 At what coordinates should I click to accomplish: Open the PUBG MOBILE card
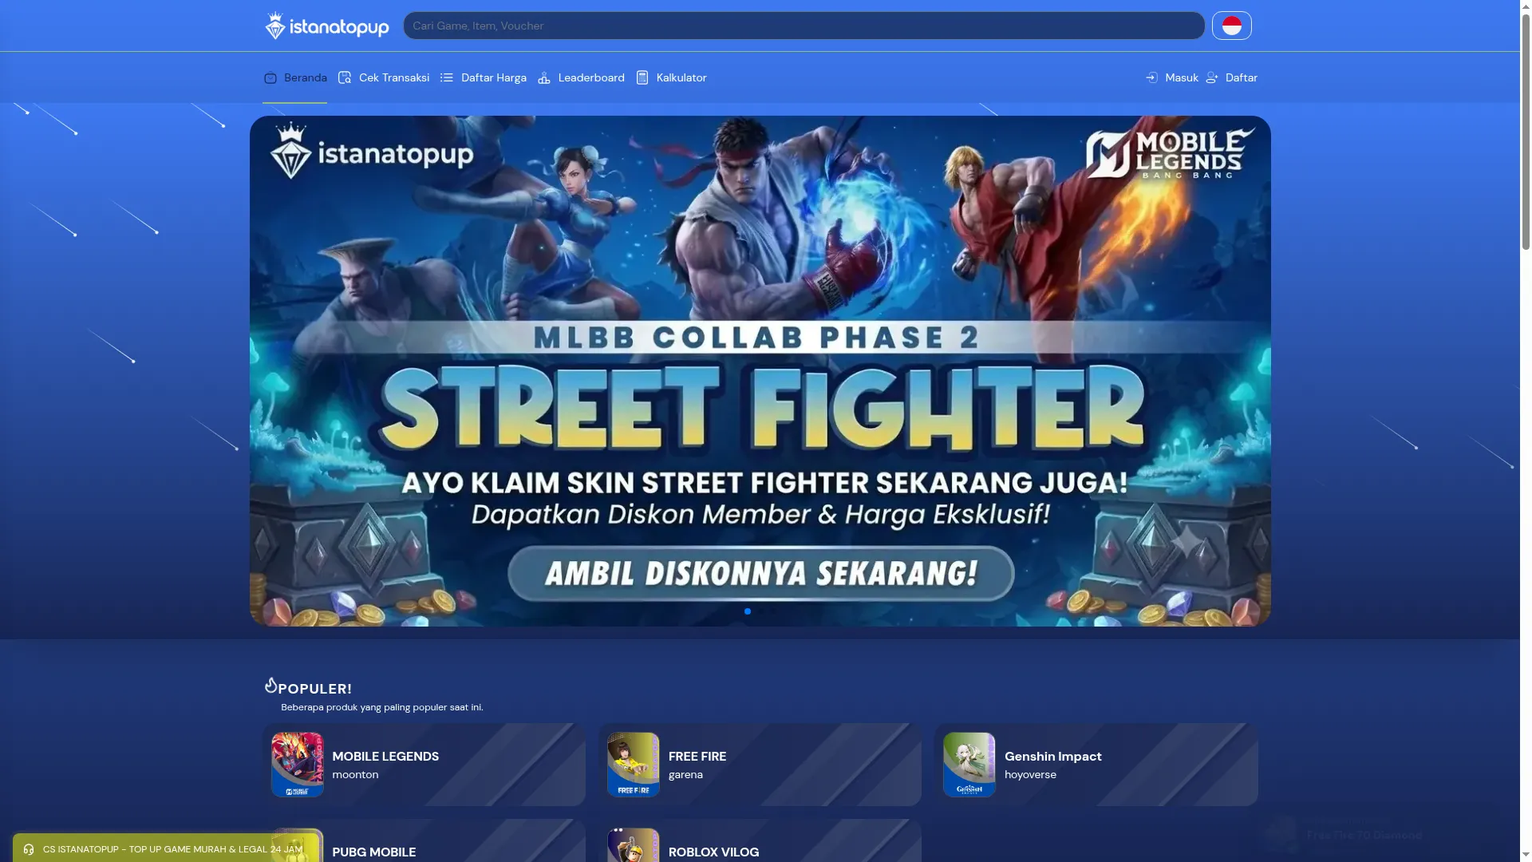click(424, 840)
